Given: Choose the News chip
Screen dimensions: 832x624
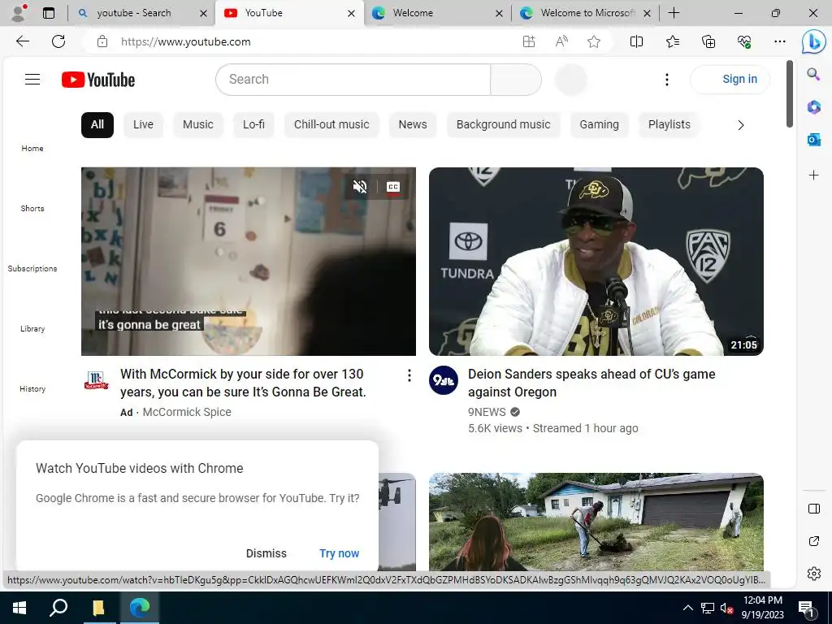Looking at the screenshot, I should coord(413,124).
